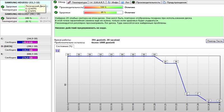Click the 391 дня(ей), 20 часа(ов) value

tap(106, 40)
